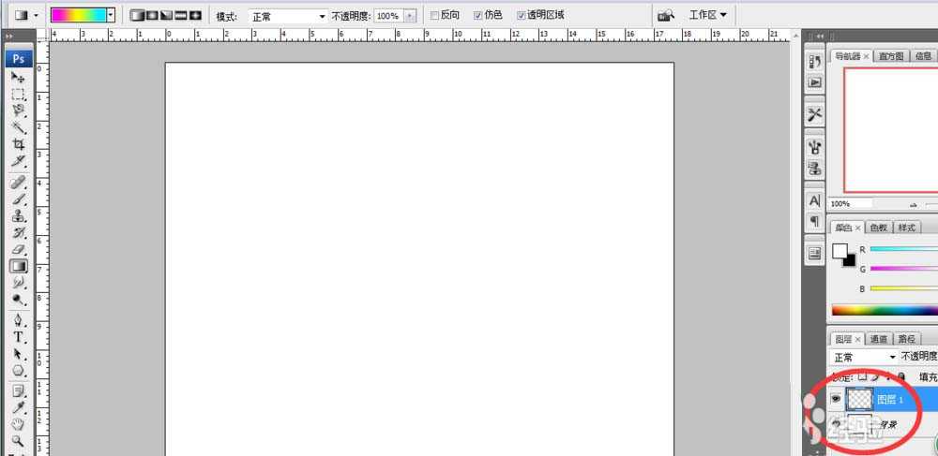Click the 不透明度 opacity input field
Viewport: 938px width, 456px height.
pyautogui.click(x=387, y=17)
